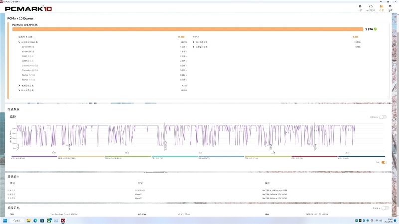Click the orange Essentials score 11 368
Screen dimensions: 399x224
coord(181,37)
